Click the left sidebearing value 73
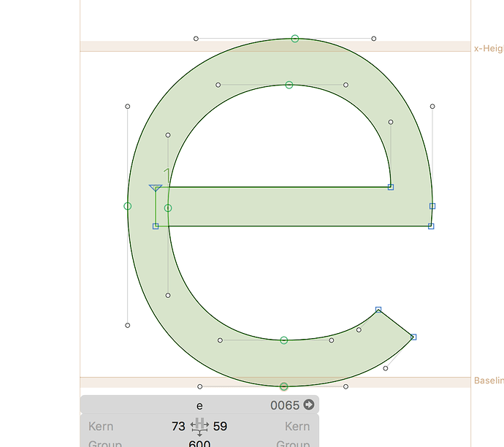This screenshot has width=504, height=447. [x=178, y=427]
